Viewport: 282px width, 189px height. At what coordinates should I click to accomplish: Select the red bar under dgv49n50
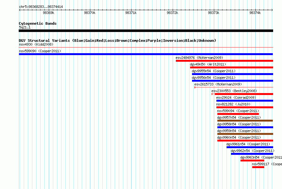click(x=232, y=67)
